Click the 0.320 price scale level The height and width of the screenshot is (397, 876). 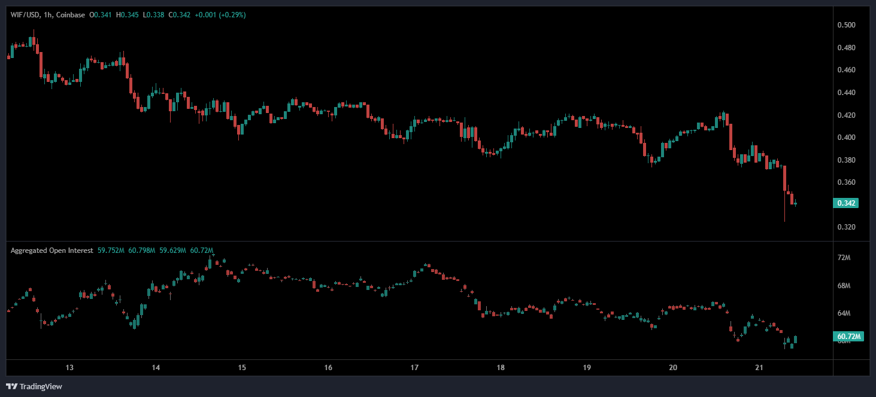pos(846,227)
